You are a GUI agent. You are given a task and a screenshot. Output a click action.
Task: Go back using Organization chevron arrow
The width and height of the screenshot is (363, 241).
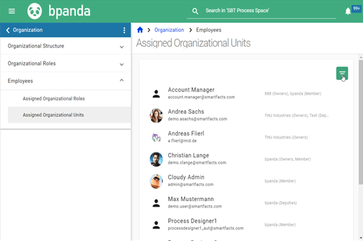(8, 30)
